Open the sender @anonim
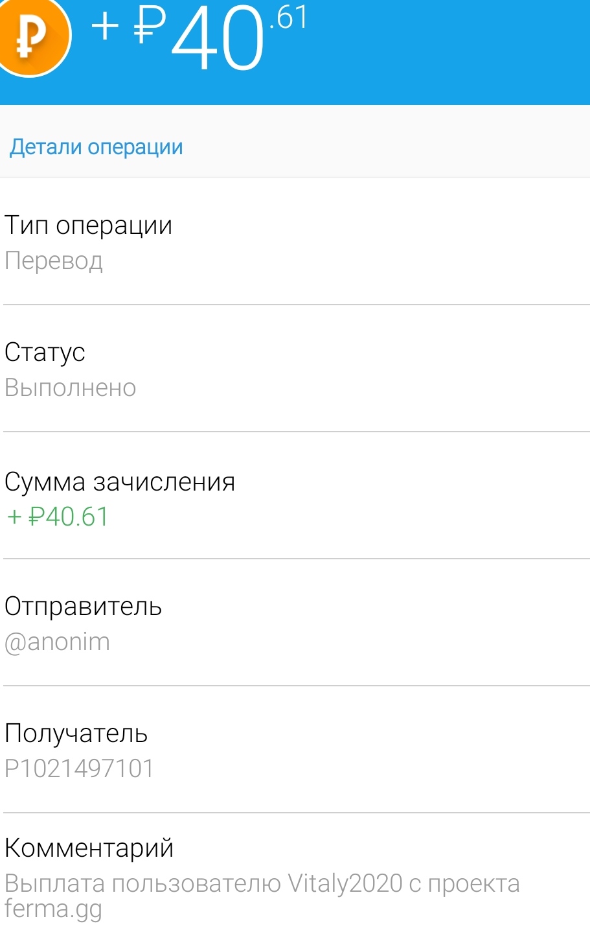 coord(57,642)
